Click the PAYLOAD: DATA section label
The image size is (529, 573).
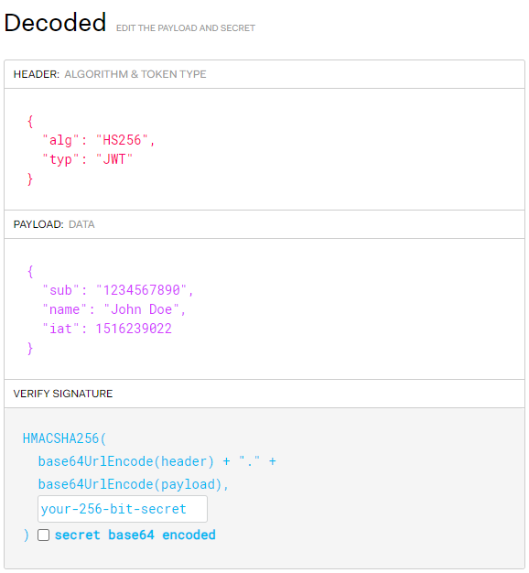coord(54,224)
